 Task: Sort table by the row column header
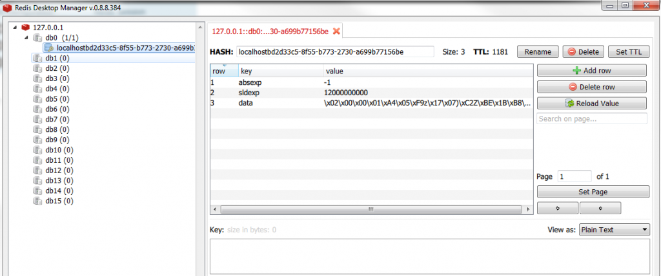pos(224,71)
